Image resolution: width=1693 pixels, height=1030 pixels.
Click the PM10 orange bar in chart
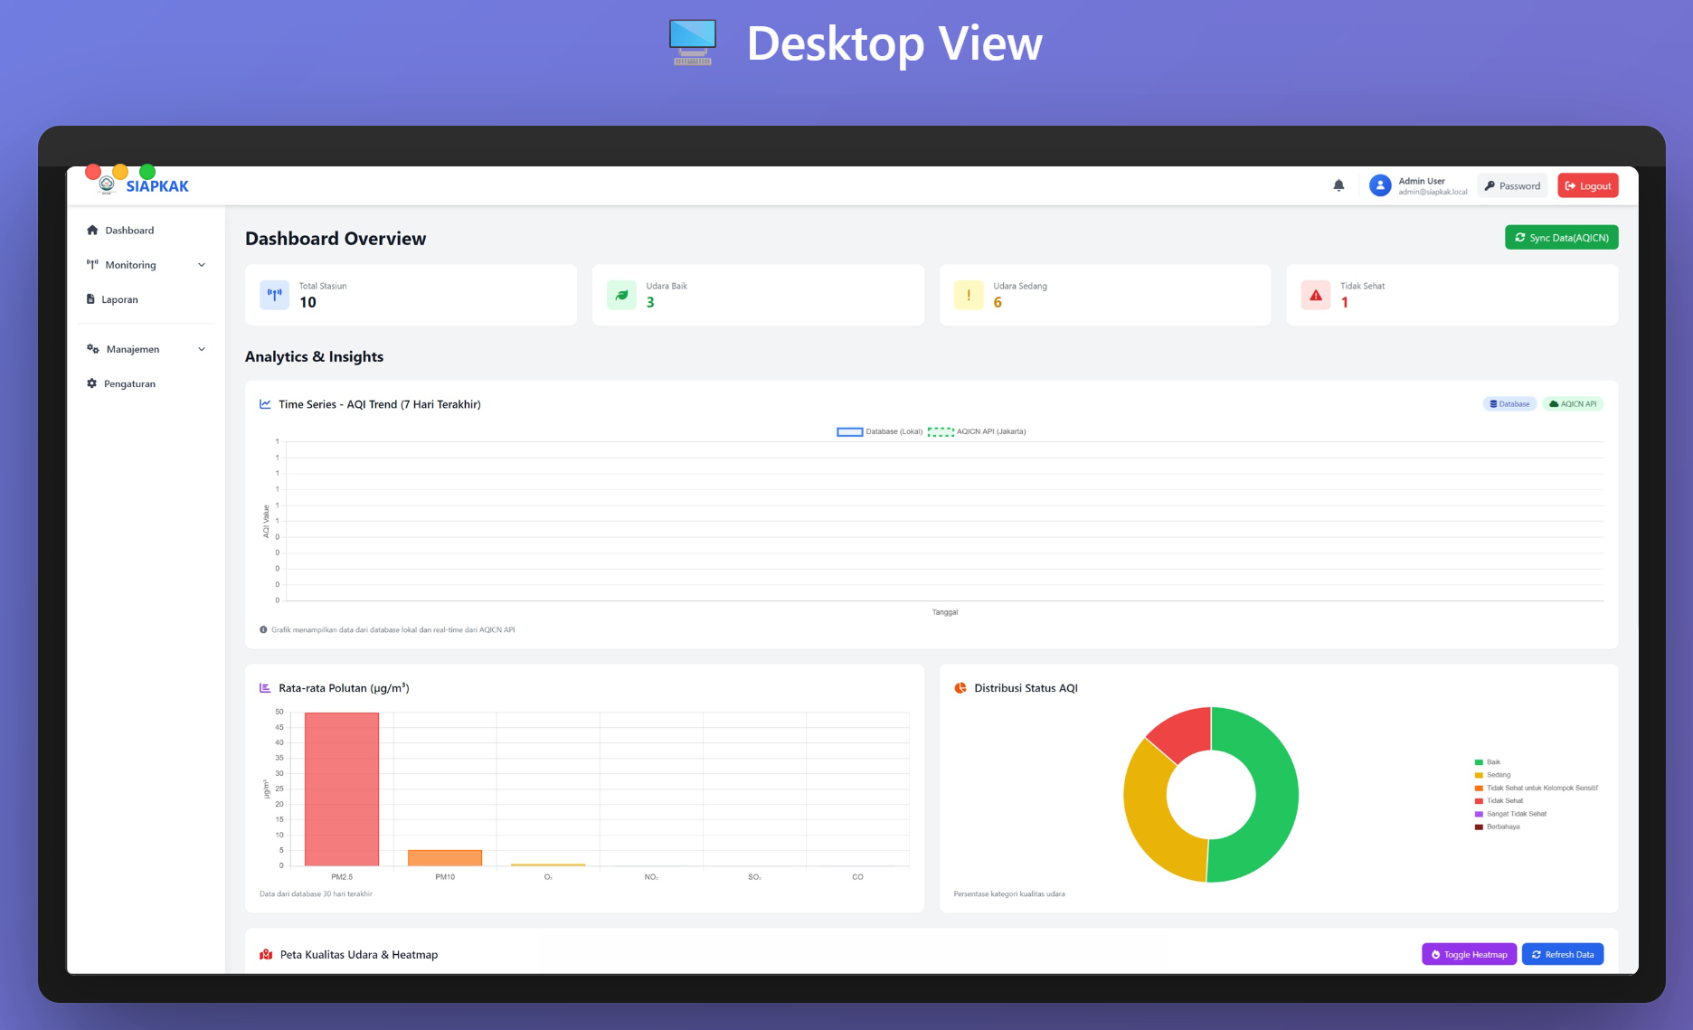(445, 858)
